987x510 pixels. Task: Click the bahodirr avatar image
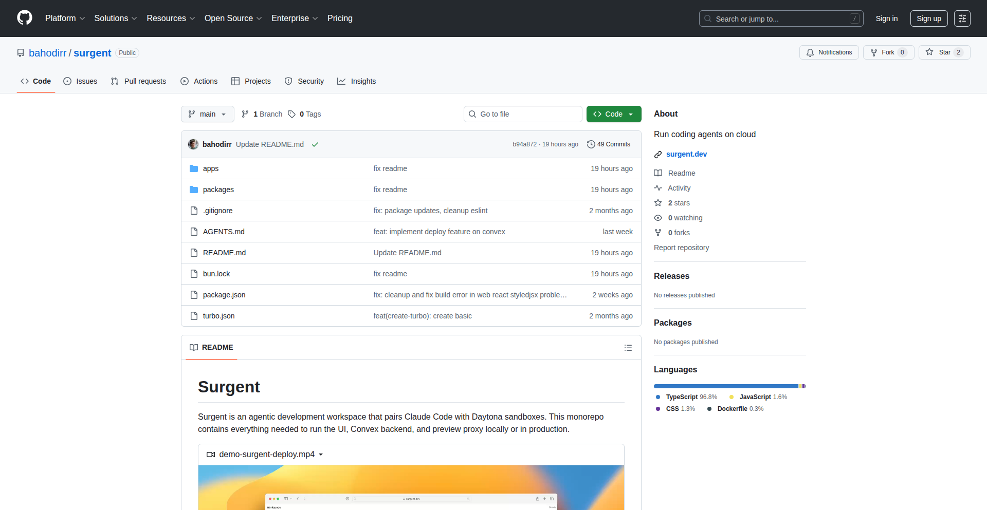193,144
